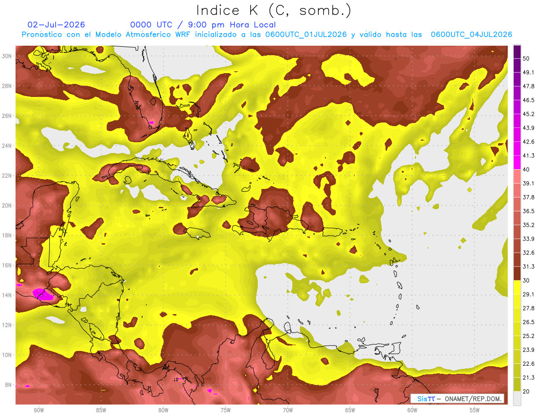Select the dark purple top segment of the colorbar
Viewport: 538px width, 416px height.
[x=517, y=52]
